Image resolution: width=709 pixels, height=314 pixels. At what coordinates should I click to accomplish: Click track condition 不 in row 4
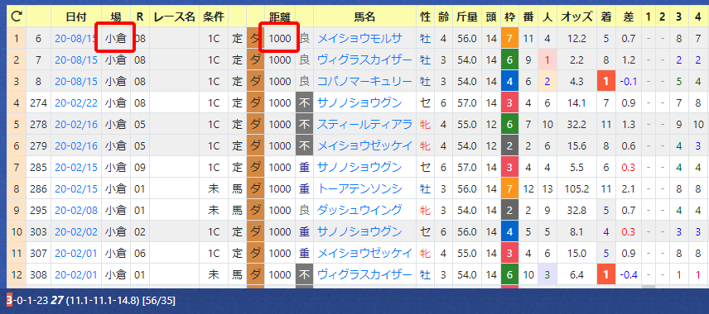point(304,102)
